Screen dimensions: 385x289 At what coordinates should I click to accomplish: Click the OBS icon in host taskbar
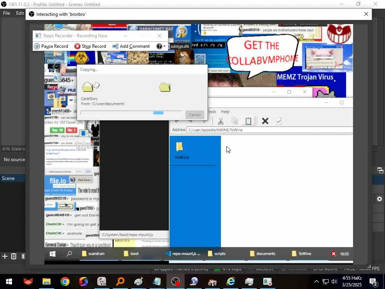click(176, 281)
